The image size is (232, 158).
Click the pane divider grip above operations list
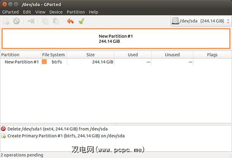pyautogui.click(x=116, y=124)
